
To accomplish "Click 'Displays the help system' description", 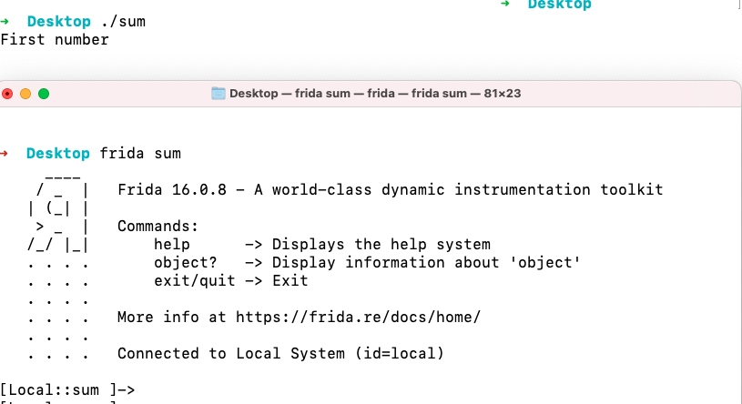I will pos(381,244).
